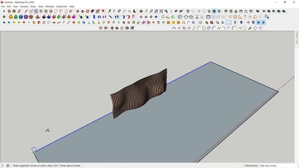Activate the Move tool

point(78,11)
